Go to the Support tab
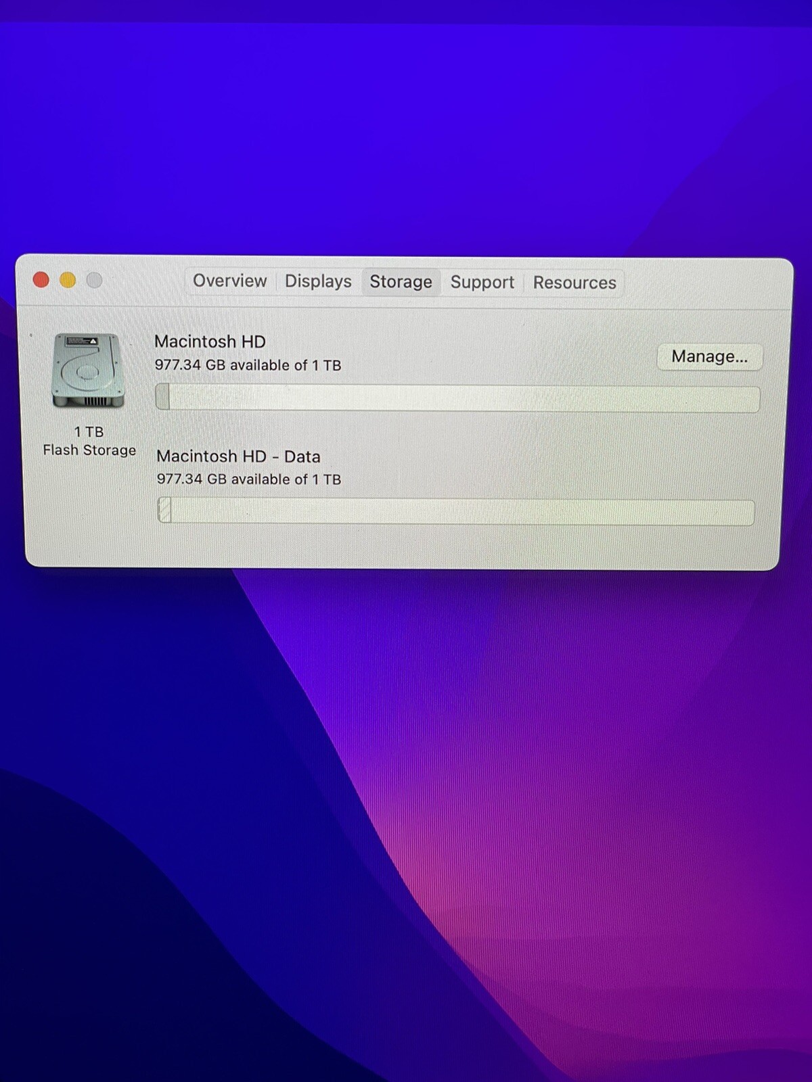812x1082 pixels. point(482,283)
